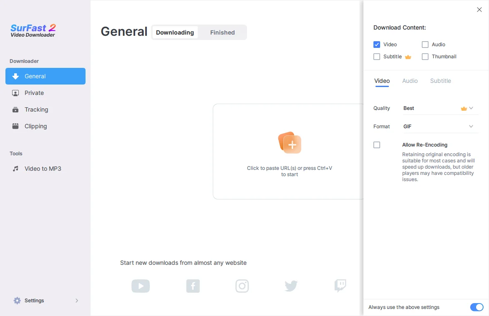Open the Facebook icon
489x316 pixels.
point(193,286)
